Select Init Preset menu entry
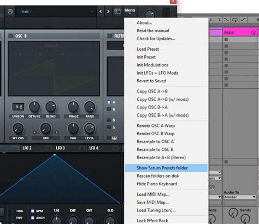The image size is (259, 224). [166, 57]
